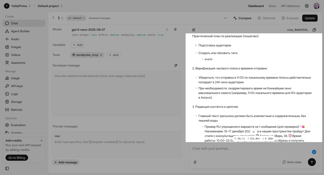Open the v3 default version dropdown
Image resolution: width=324 pixels, height=175 pixels.
tap(76, 18)
